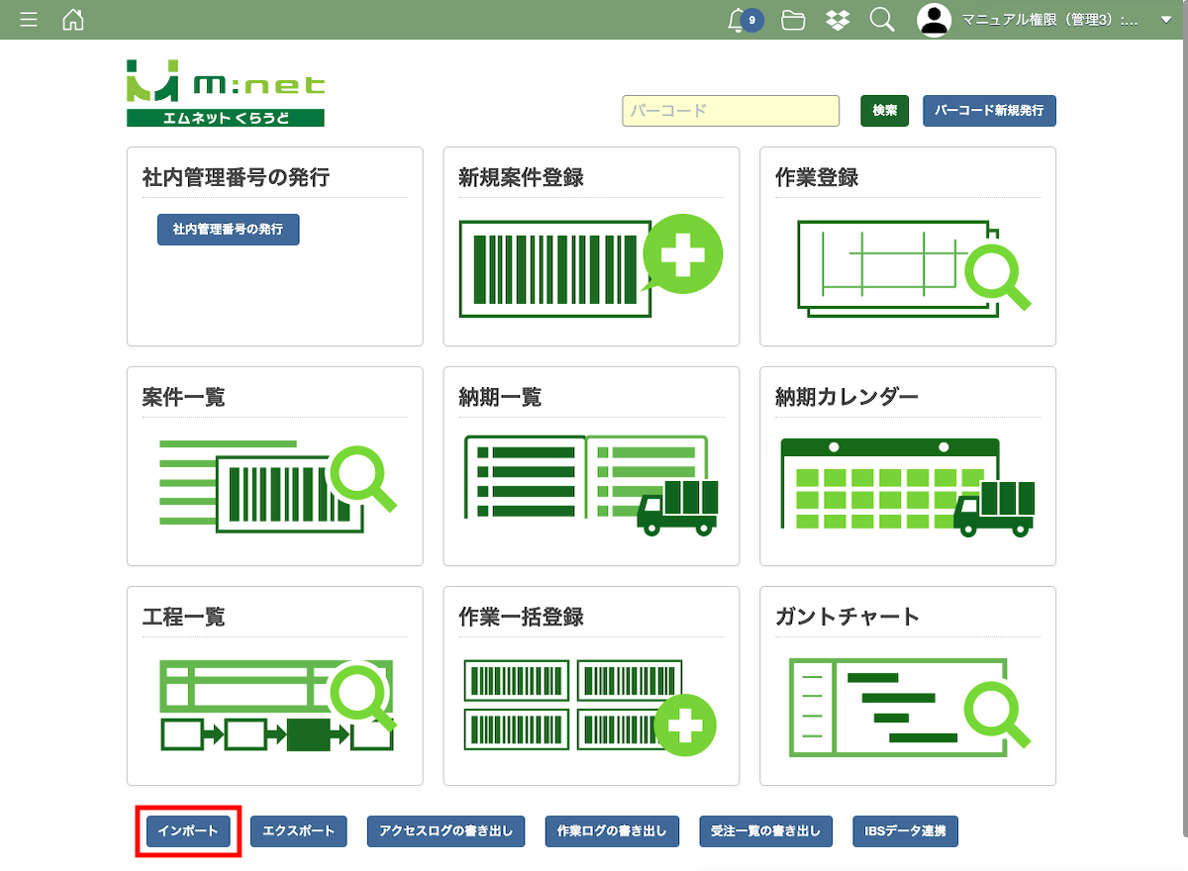Screen dimensions: 1188x871
Task: Click the バーコード新規発行 button
Action: click(x=989, y=111)
